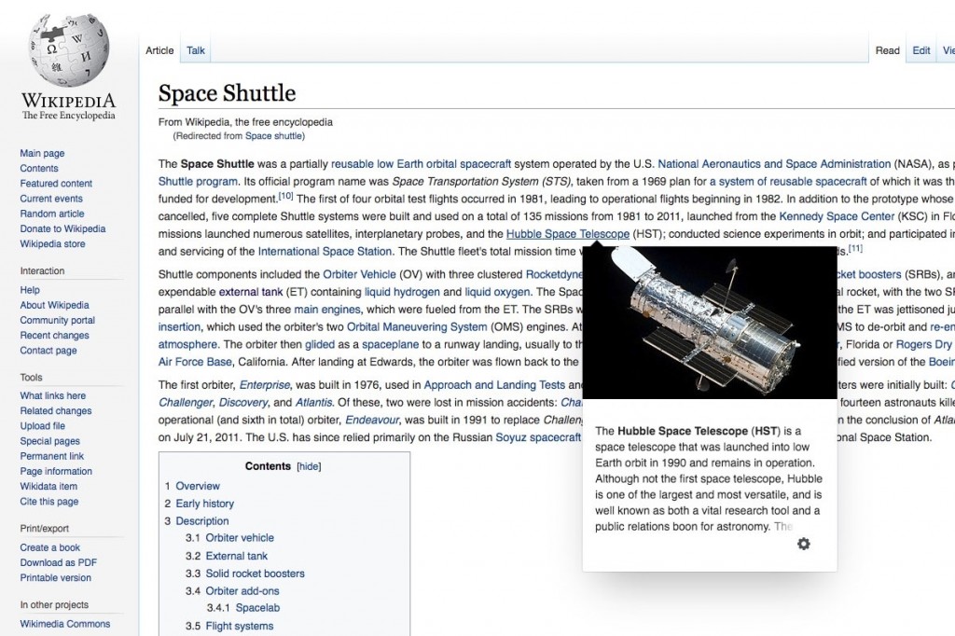The image size is (955, 636).
Task: Go to Main page in sidebar
Action: [x=42, y=154]
